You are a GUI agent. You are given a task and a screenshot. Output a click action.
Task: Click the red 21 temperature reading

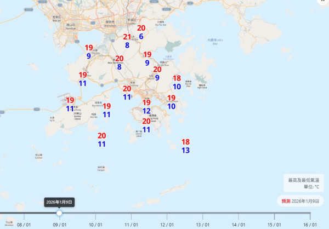[x=127, y=37]
